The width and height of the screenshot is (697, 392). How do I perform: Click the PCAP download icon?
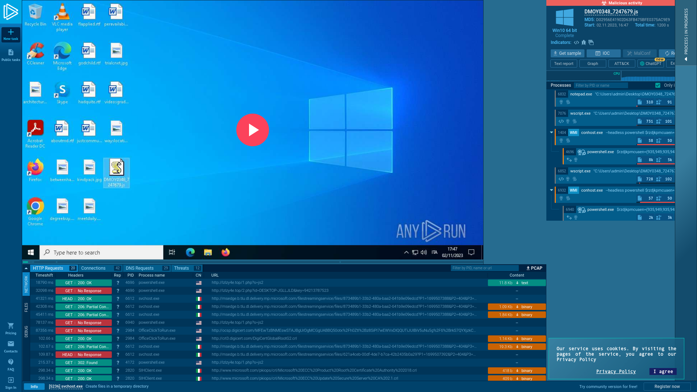coord(533,268)
